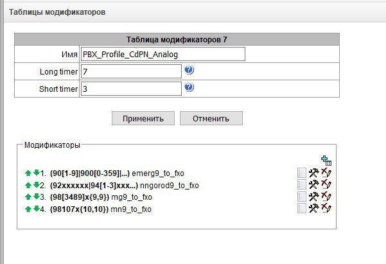The width and height of the screenshot is (386, 264).
Task: Click the Модификаторы group label
Action: [x=52, y=145]
